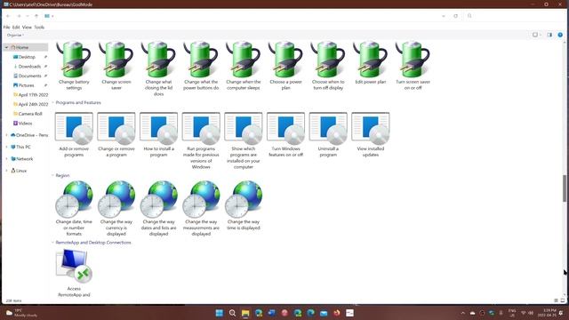
Task: Open Change date, time or number formats
Action: click(x=74, y=208)
